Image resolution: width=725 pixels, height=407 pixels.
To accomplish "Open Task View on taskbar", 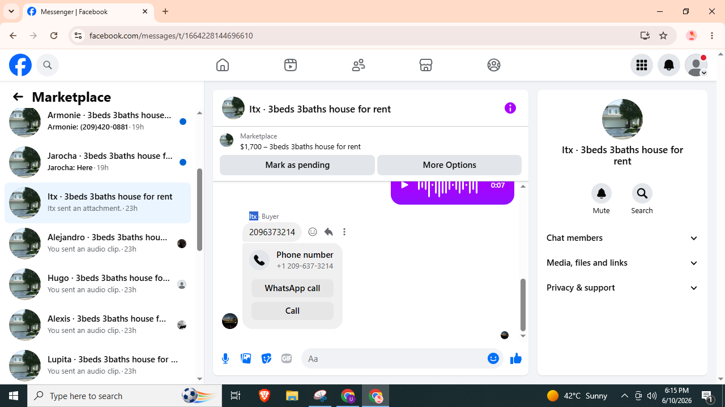I will coord(236,396).
